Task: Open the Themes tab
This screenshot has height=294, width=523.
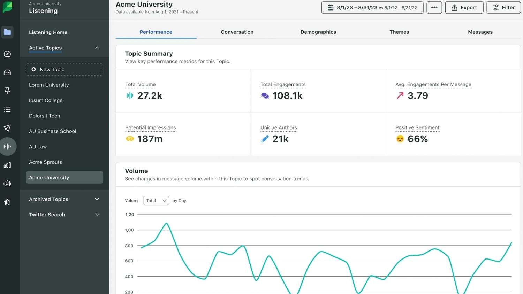Action: [399, 32]
